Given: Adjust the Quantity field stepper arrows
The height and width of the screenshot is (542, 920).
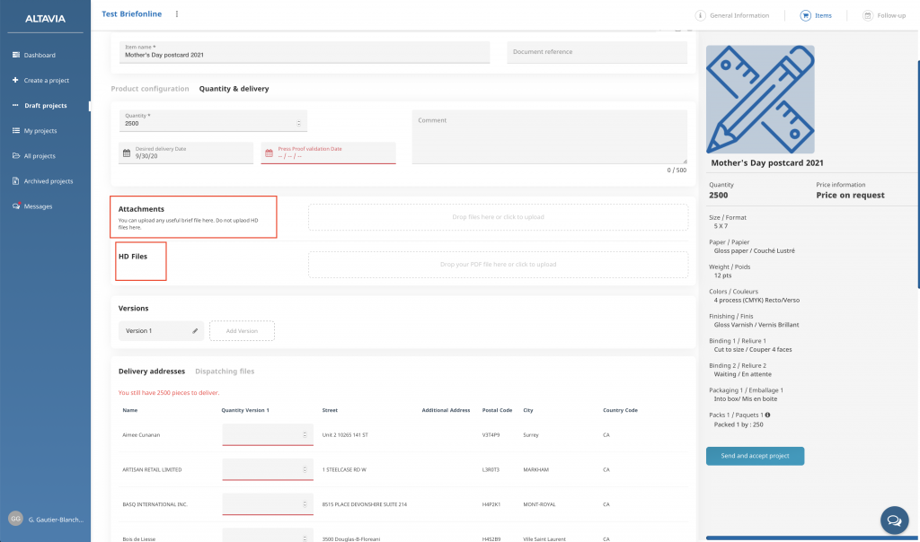Looking at the screenshot, I should pos(298,123).
